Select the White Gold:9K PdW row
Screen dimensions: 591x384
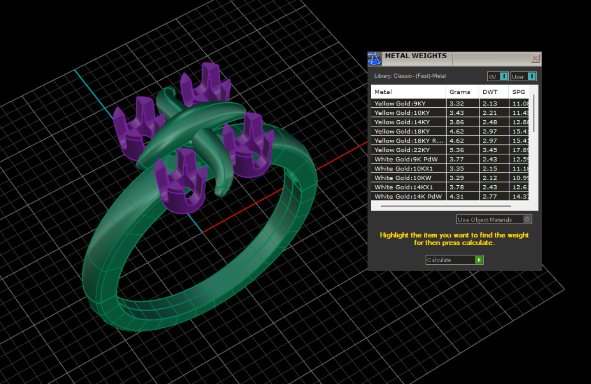[450, 159]
